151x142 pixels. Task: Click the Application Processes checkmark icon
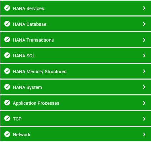coord(7,103)
